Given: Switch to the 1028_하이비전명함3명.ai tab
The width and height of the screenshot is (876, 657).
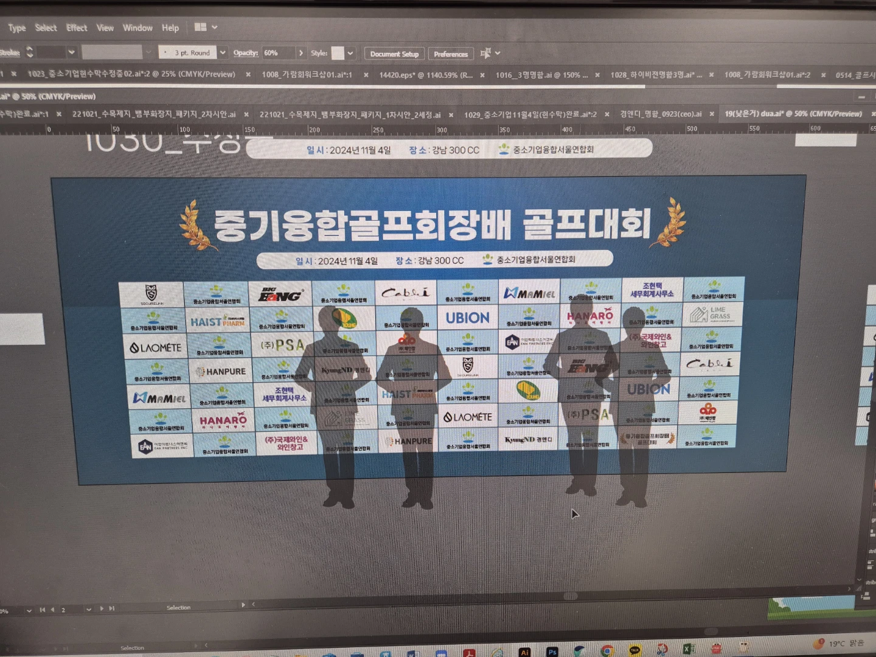Looking at the screenshot, I should (656, 75).
